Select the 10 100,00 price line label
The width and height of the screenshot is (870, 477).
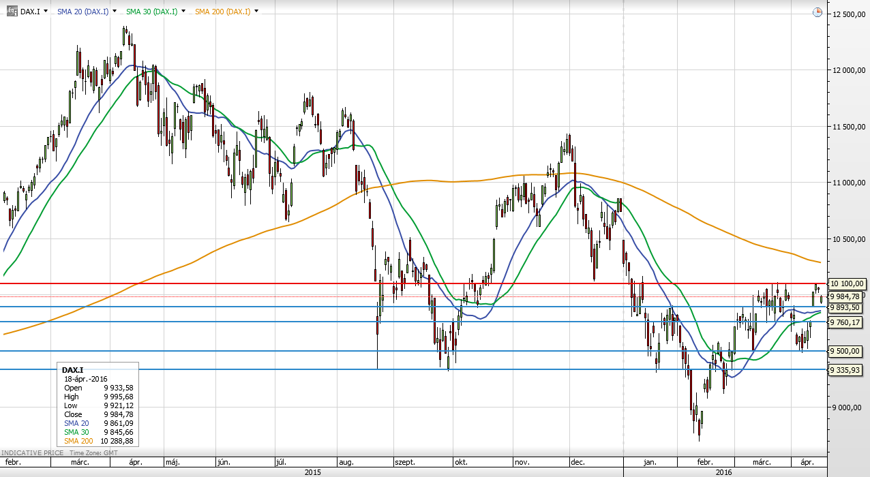(x=846, y=283)
